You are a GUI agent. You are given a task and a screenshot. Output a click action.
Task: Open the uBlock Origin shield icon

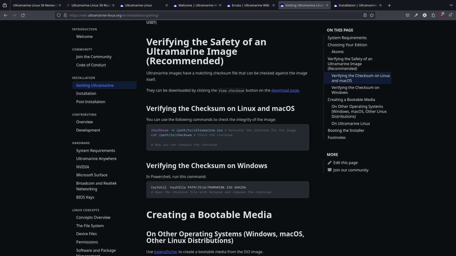[x=442, y=15]
